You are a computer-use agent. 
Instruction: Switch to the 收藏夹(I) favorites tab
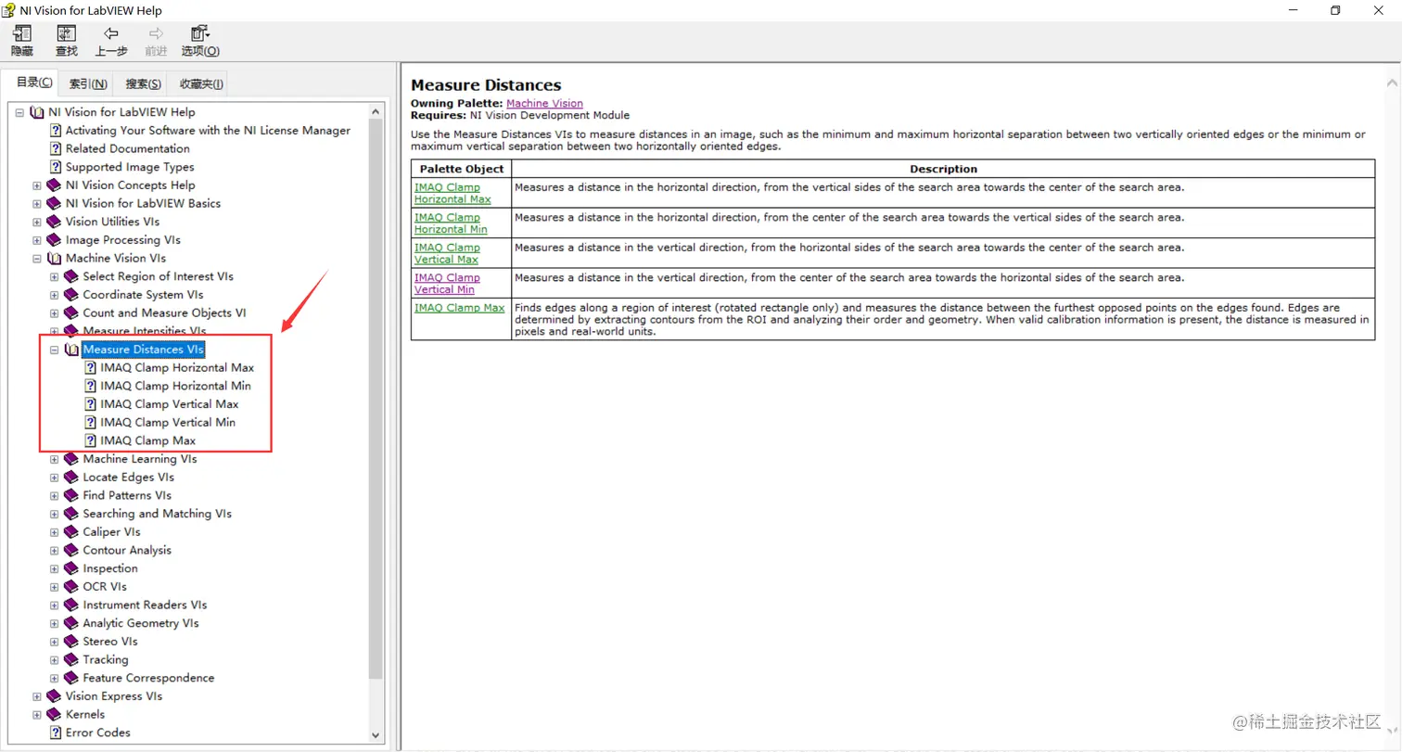pyautogui.click(x=200, y=83)
